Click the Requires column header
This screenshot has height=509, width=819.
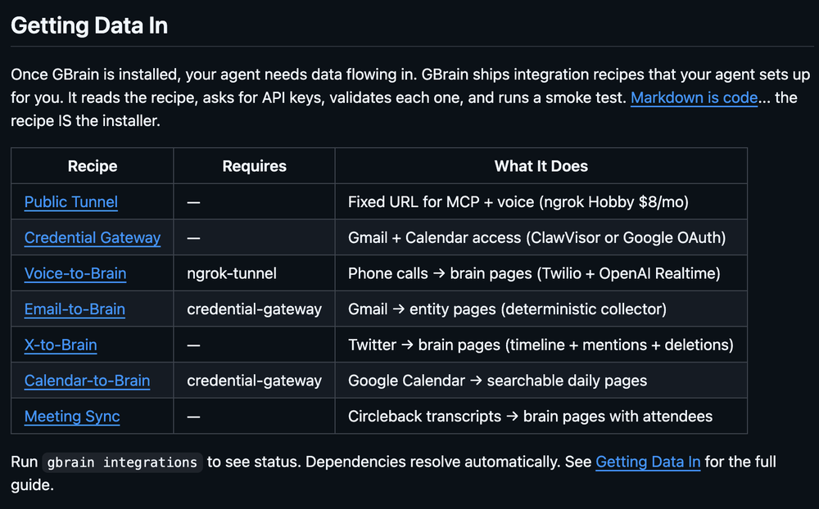(254, 166)
